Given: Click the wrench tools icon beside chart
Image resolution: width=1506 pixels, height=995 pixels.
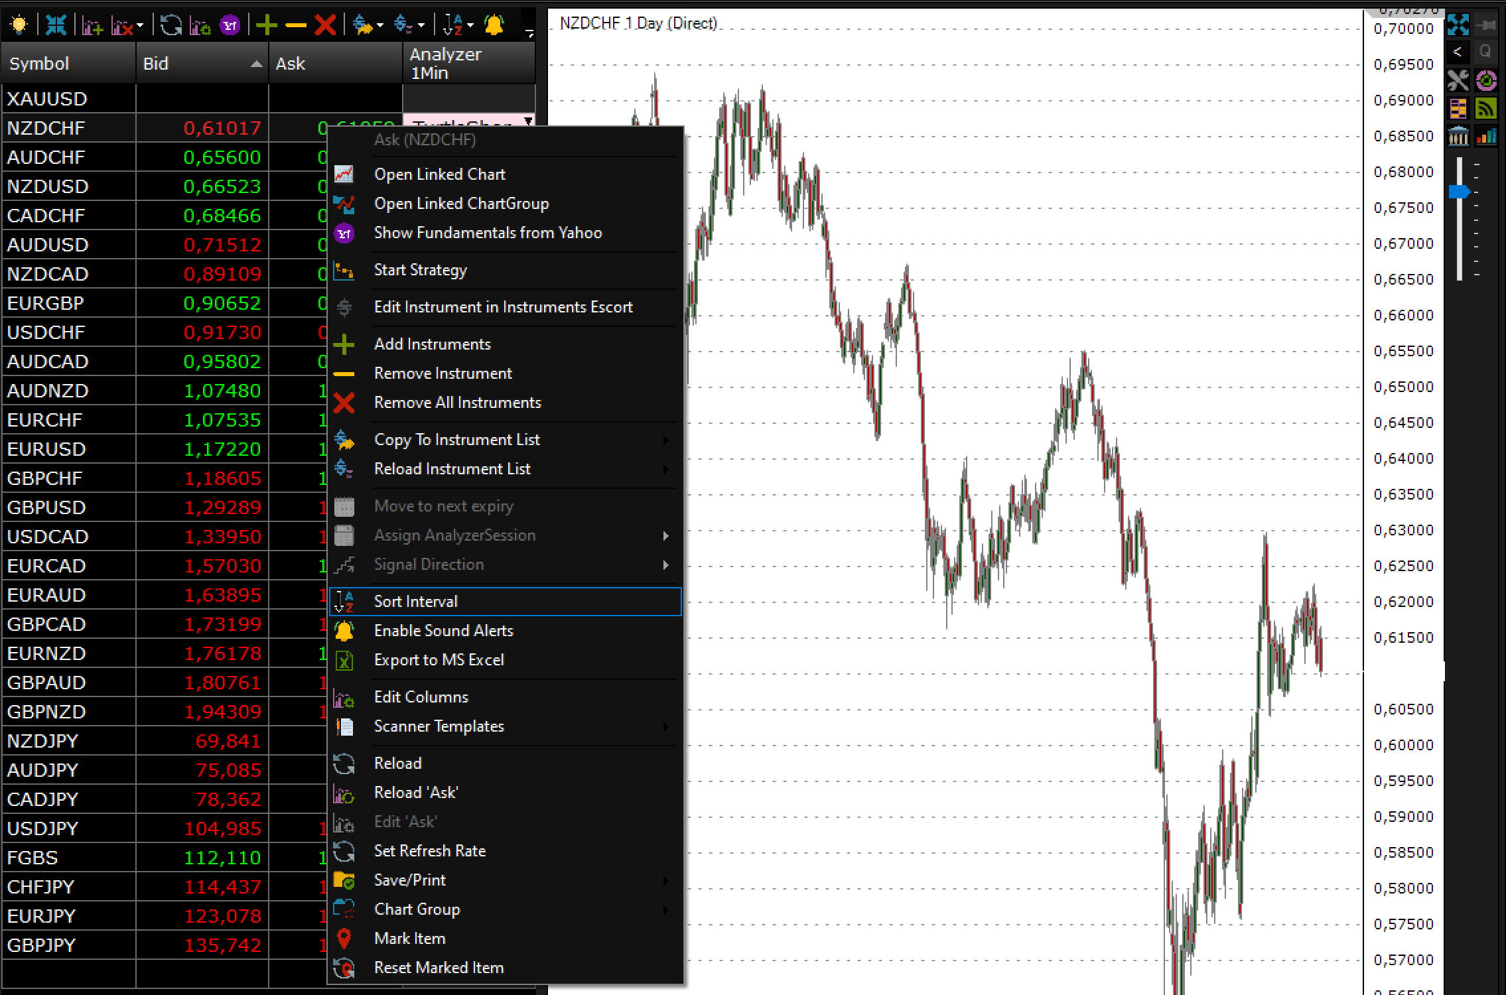Looking at the screenshot, I should point(1458,81).
